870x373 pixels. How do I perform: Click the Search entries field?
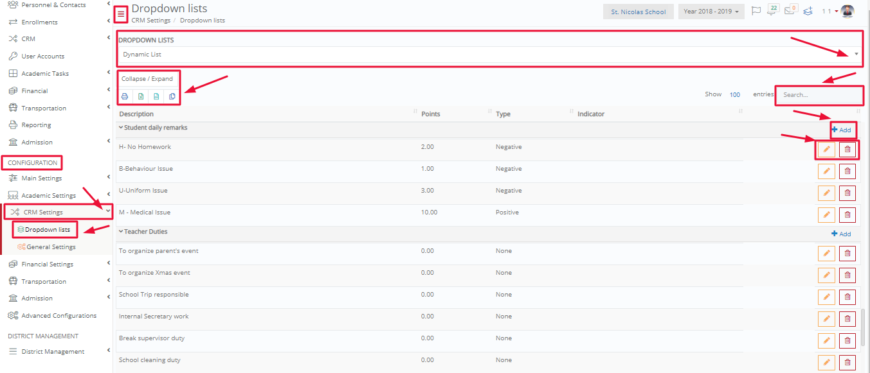(x=820, y=95)
